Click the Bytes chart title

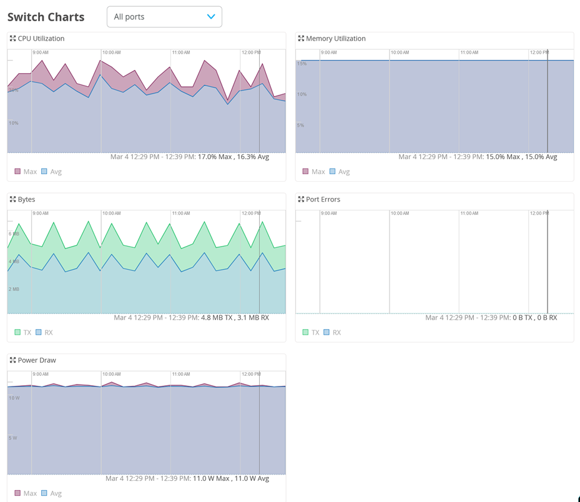26,200
